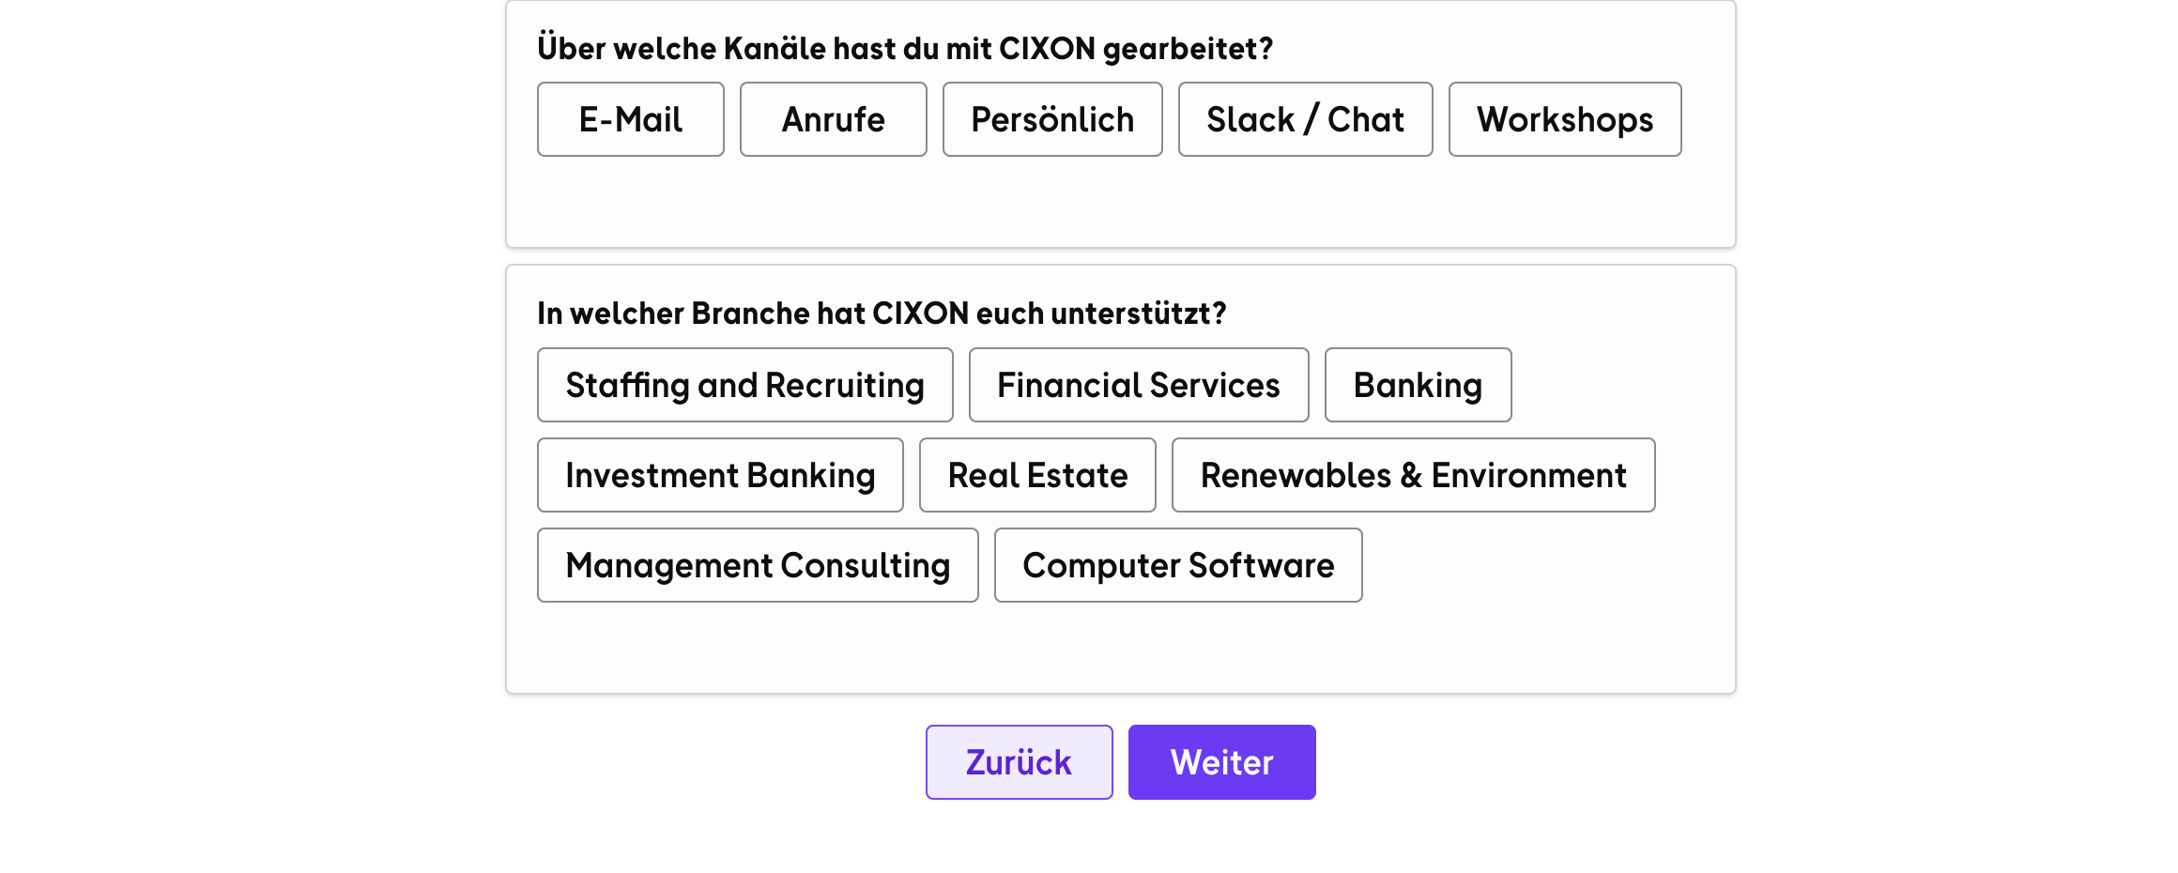The width and height of the screenshot is (2178, 873).
Task: Toggle the Anrufe channel chip
Action: pyautogui.click(x=833, y=119)
